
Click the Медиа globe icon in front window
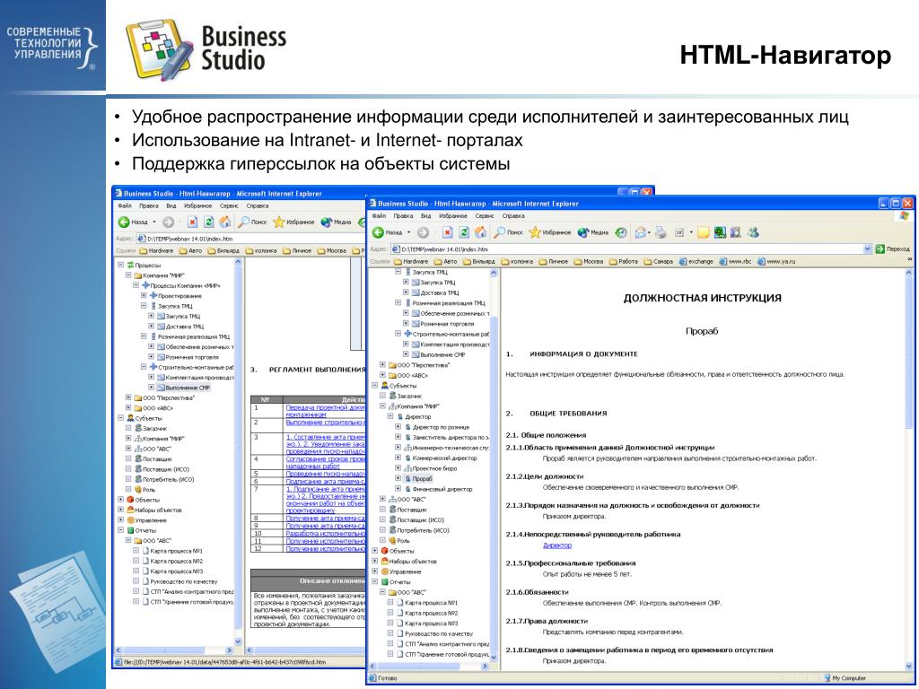point(583,232)
